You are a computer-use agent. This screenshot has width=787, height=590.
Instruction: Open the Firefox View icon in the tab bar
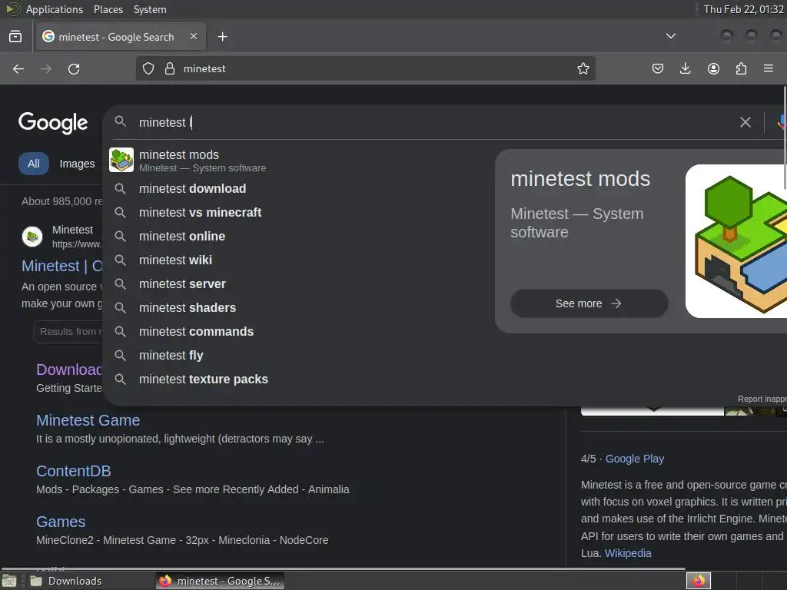15,37
